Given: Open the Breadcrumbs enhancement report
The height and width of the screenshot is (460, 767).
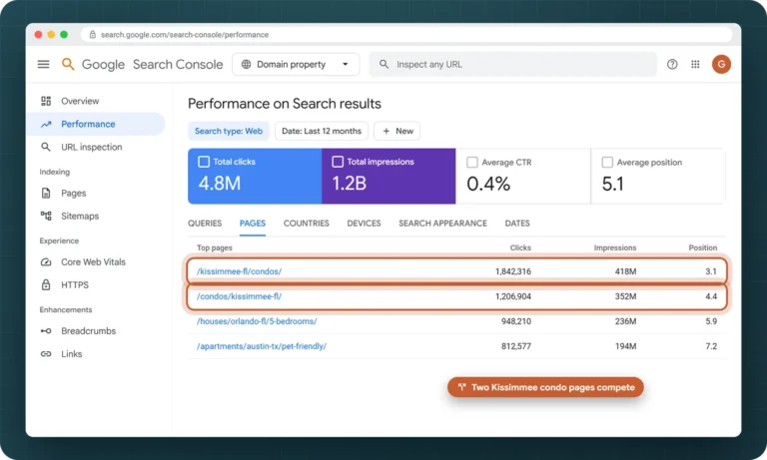Looking at the screenshot, I should point(89,331).
